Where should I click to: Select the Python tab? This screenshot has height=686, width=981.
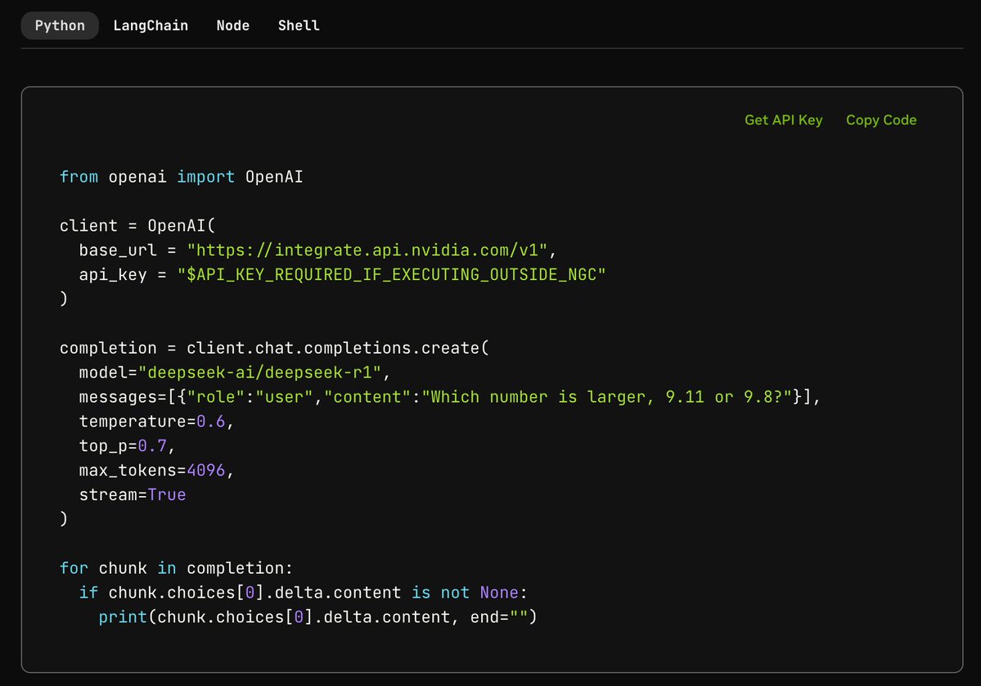(x=60, y=25)
